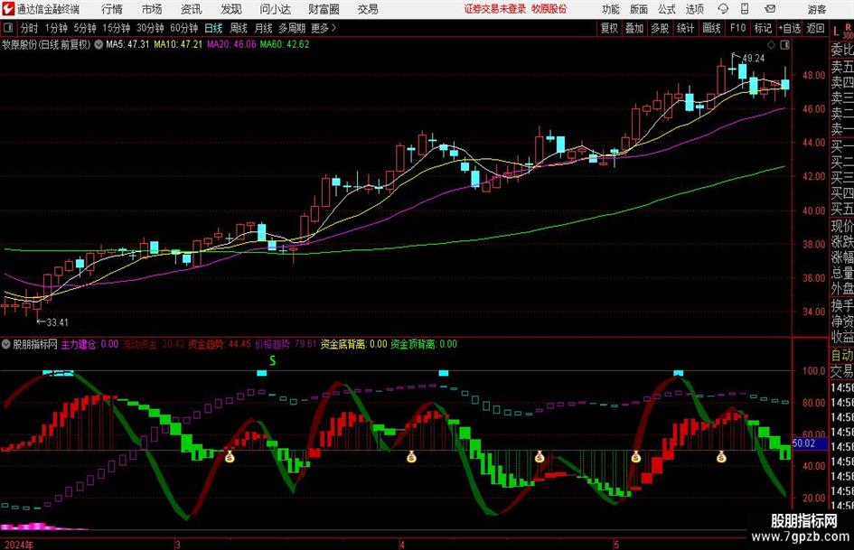854x550 pixels.
Task: Switch to 5分钟 period tab
Action: [85, 28]
